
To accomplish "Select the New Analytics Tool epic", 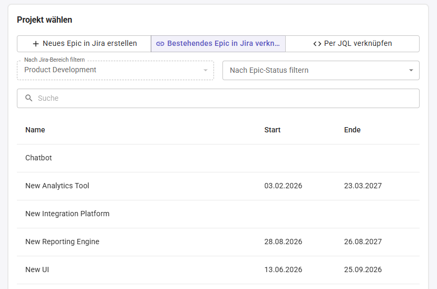I will tap(218, 186).
